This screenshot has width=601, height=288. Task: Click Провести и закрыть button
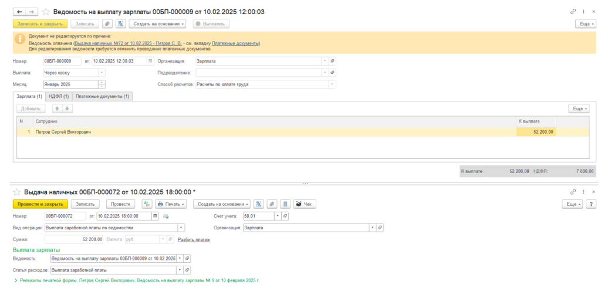tap(40, 204)
